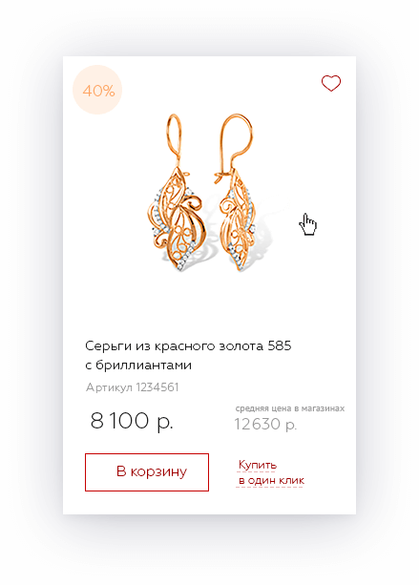Click the 'в один клик' link line

[x=271, y=481]
